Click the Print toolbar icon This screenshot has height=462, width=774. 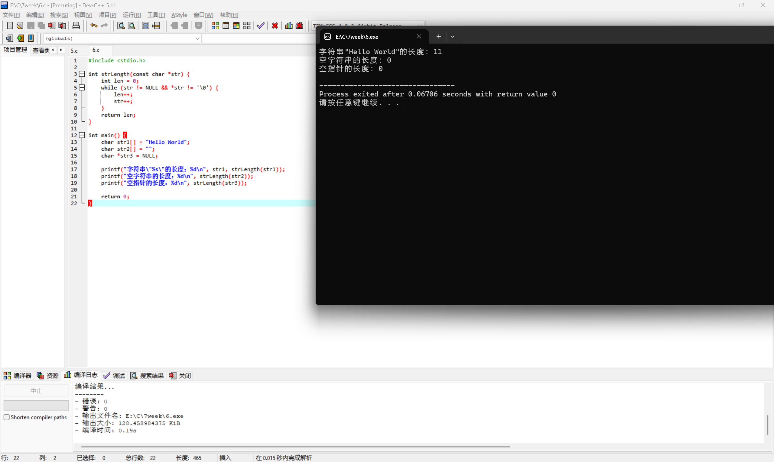76,26
